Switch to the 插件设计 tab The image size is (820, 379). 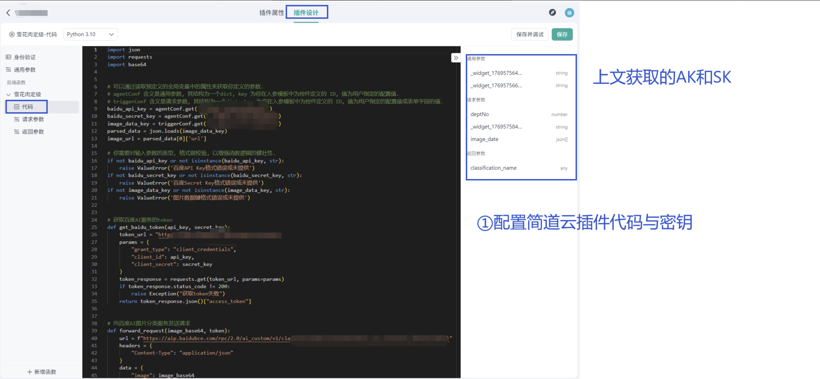pyautogui.click(x=306, y=13)
